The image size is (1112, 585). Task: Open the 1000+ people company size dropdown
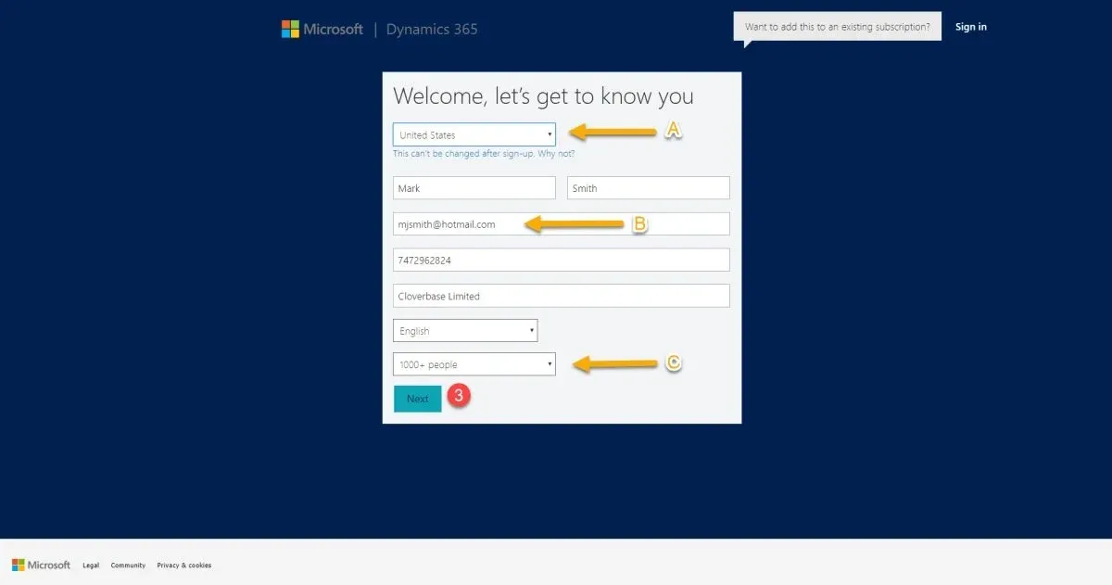tap(474, 364)
